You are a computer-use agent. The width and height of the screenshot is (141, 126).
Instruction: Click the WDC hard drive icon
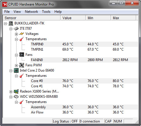(x=16, y=97)
